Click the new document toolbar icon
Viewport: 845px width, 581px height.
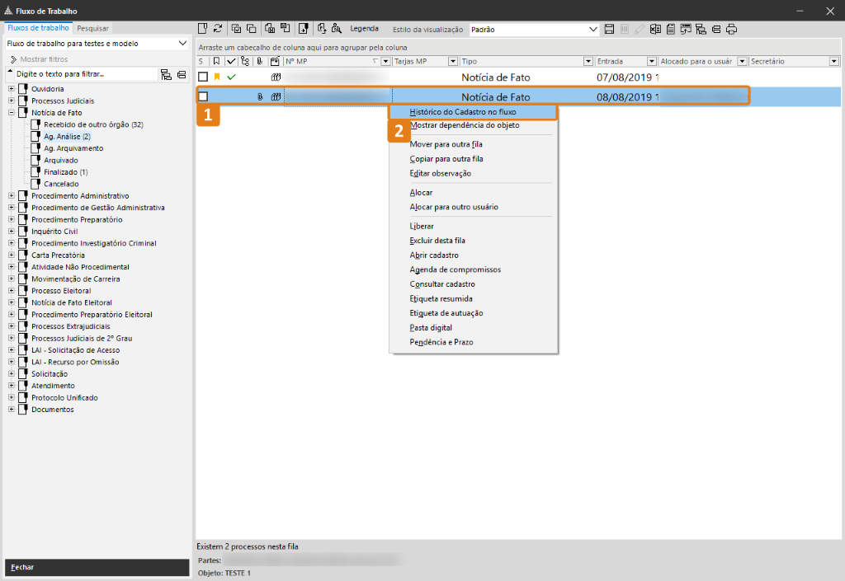203,29
